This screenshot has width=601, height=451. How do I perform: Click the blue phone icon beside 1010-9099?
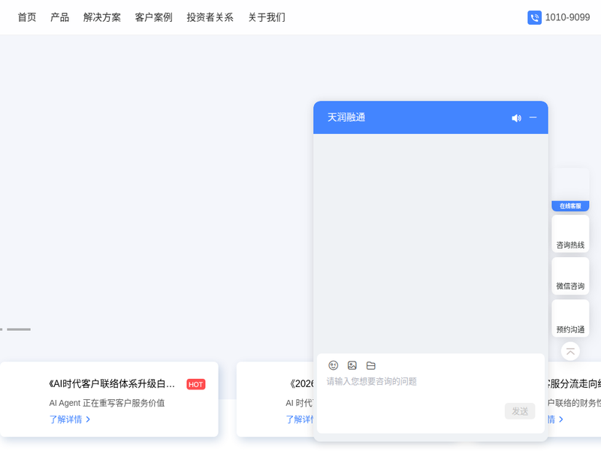pyautogui.click(x=534, y=17)
